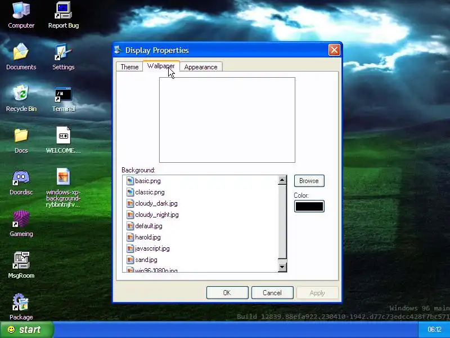Click the basic.png file icon

[130, 181]
